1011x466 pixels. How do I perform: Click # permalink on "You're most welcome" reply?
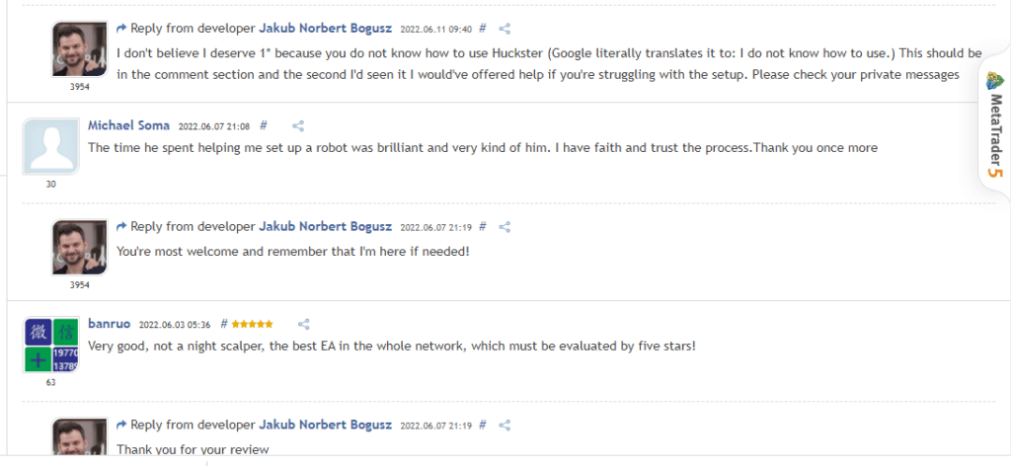click(483, 227)
